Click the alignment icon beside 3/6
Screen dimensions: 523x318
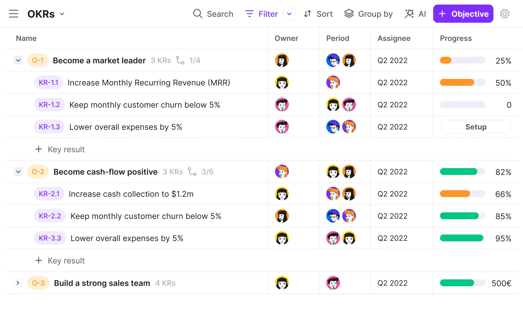[x=192, y=171]
